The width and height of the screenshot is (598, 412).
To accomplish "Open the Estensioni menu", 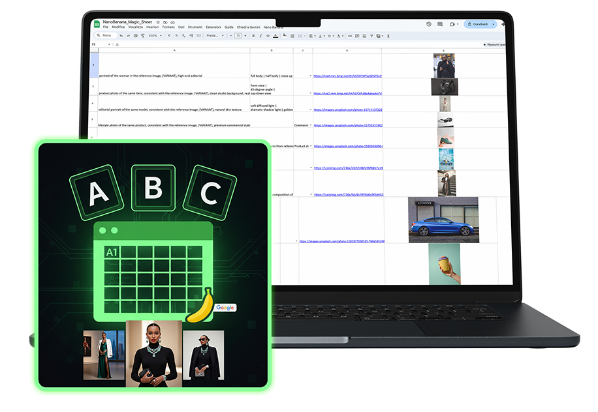I will [x=213, y=27].
